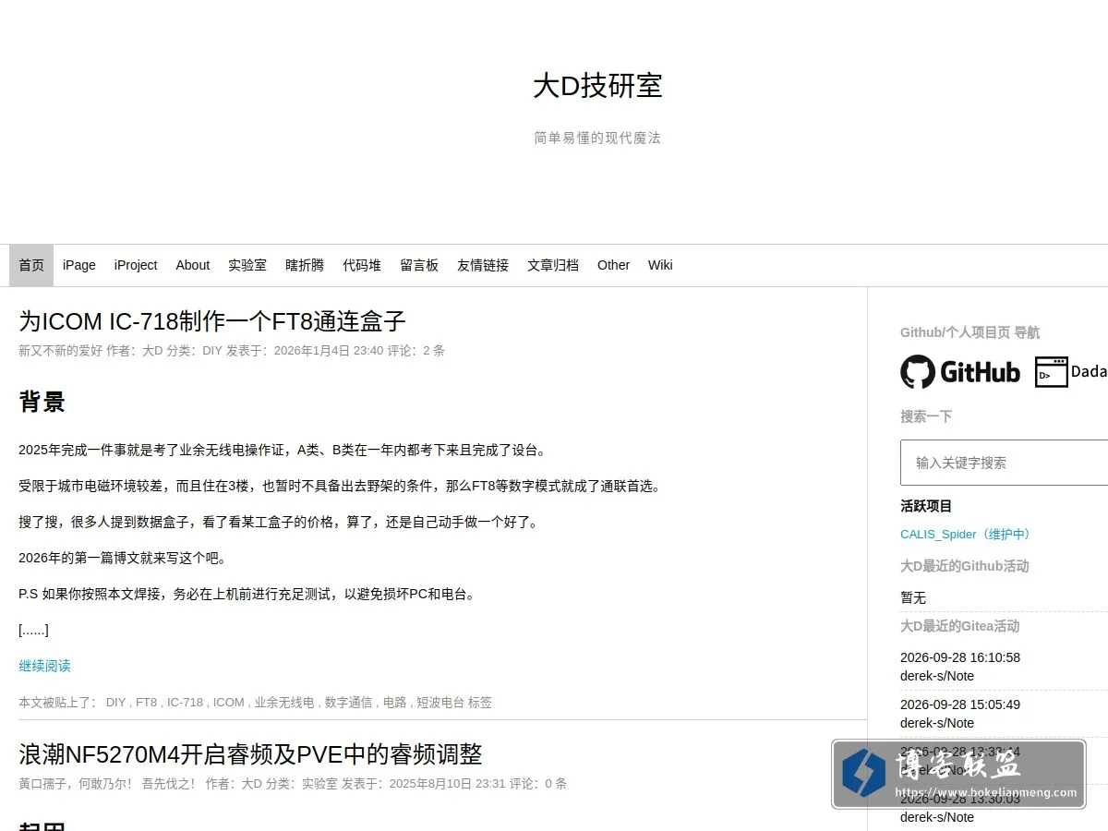
Task: Open the CALIS_Spider（维护中） project link
Action: click(x=965, y=534)
